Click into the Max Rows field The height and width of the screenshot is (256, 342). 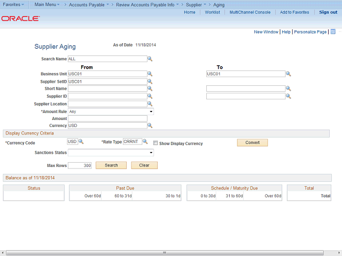coord(80,165)
